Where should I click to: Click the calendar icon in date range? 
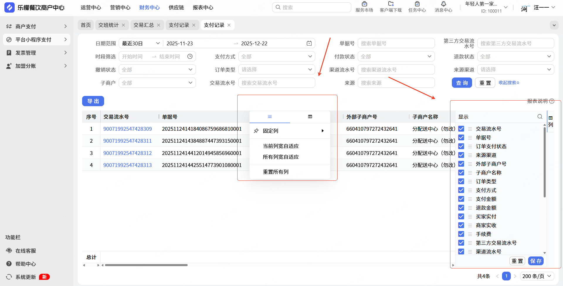(x=309, y=43)
